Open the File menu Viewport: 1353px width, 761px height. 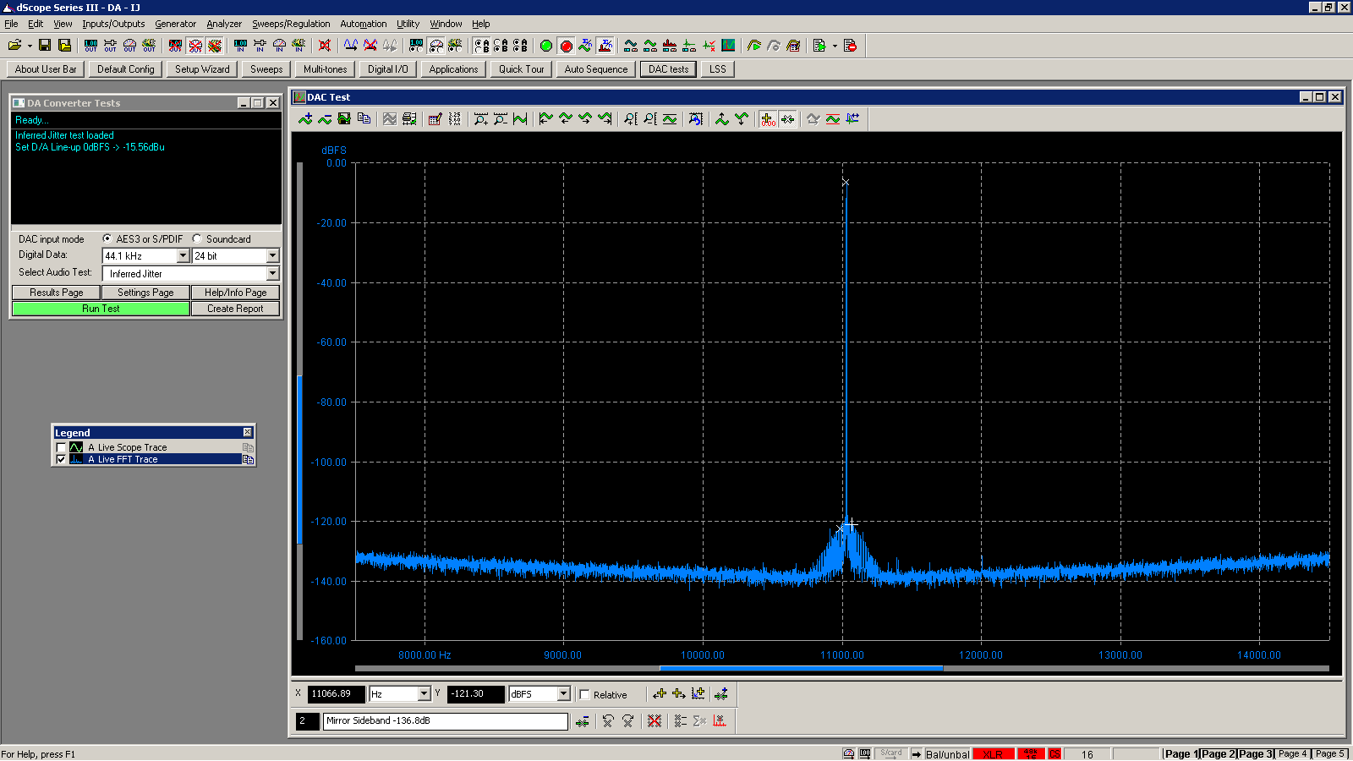pyautogui.click(x=11, y=24)
